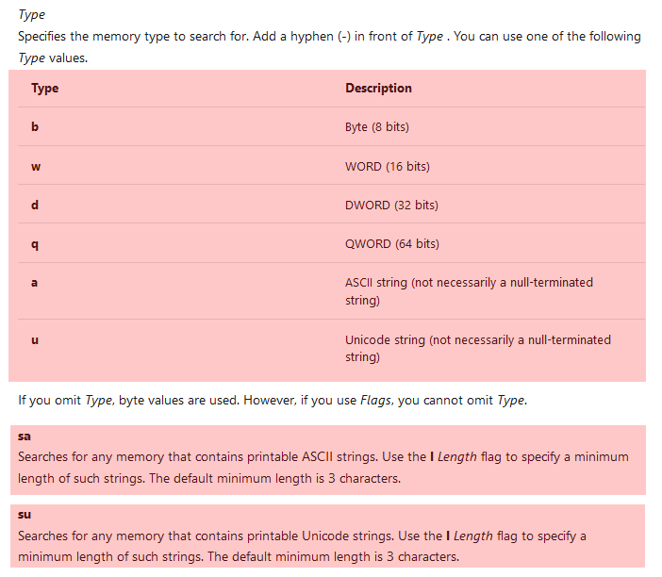Image resolution: width=662 pixels, height=577 pixels.
Task: Click the sa parameter heading
Action: (25, 437)
